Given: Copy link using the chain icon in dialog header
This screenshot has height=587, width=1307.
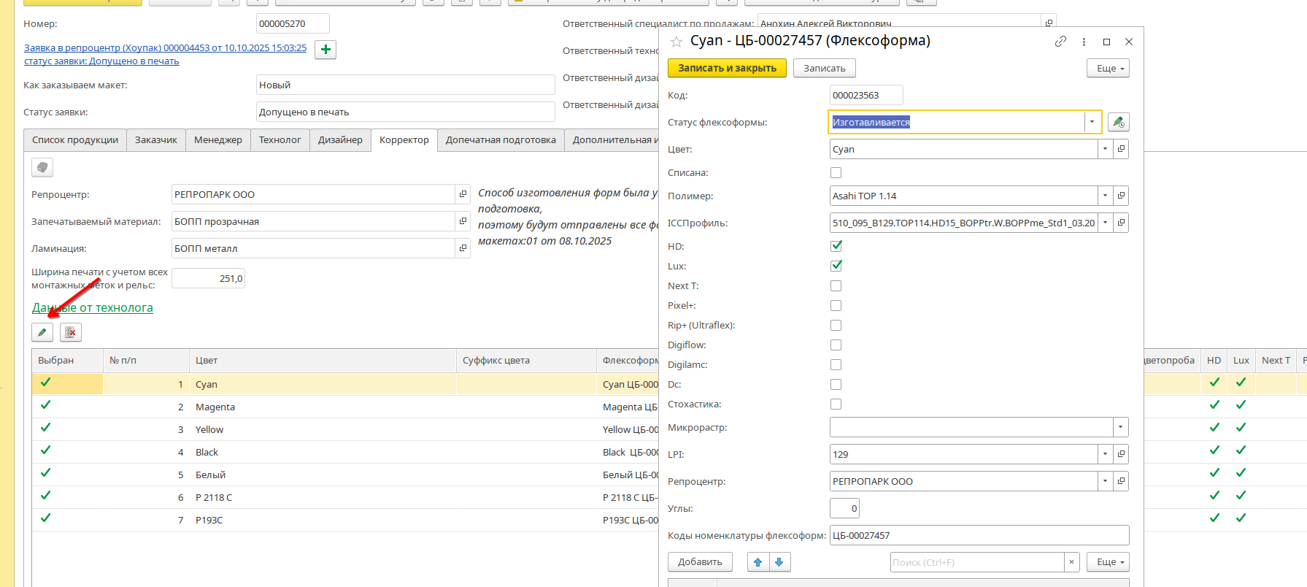Looking at the screenshot, I should [x=1060, y=42].
